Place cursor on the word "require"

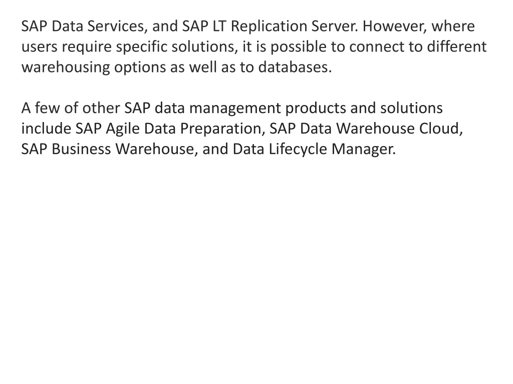(87, 47)
